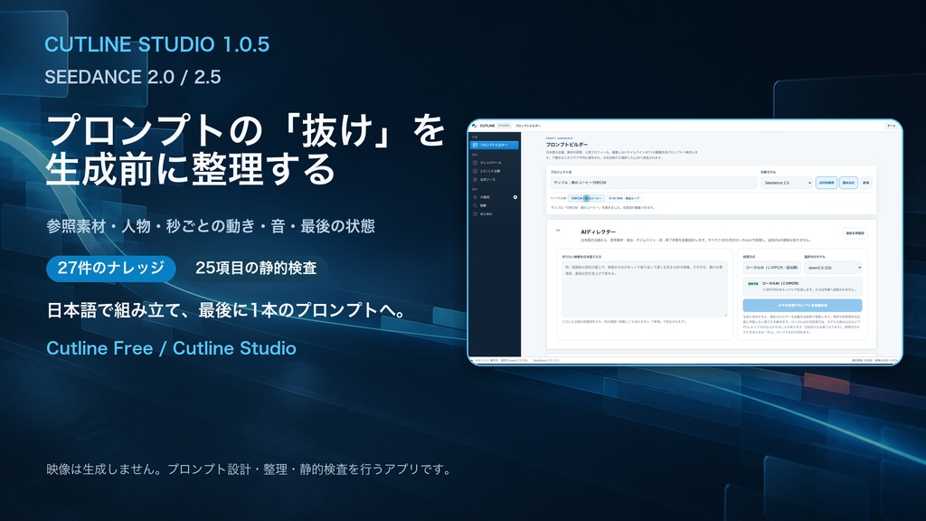Open the Seedance 2.5 target model dropdown

coord(787,183)
